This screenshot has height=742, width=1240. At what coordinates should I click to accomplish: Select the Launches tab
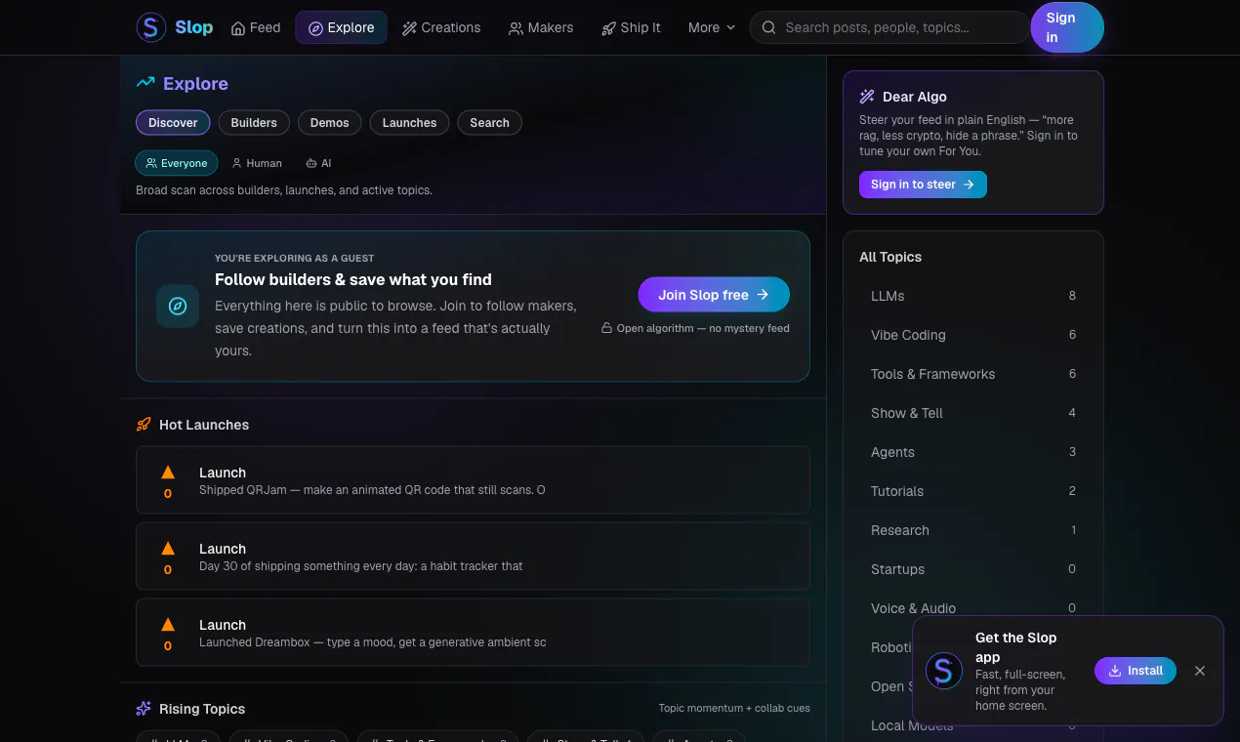(x=409, y=122)
